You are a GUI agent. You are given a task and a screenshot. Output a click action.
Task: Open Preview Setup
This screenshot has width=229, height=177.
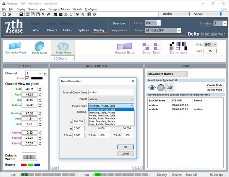tap(125, 49)
